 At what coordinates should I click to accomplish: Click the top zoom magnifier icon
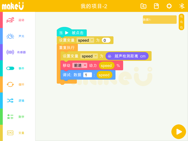coord(182,17)
